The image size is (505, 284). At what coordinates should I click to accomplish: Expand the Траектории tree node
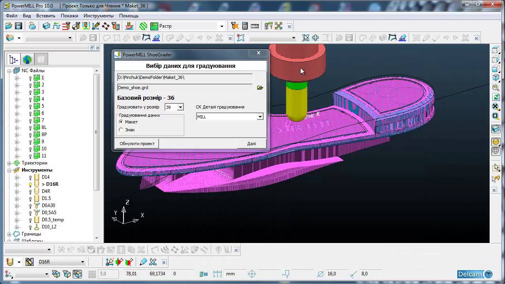pos(9,163)
